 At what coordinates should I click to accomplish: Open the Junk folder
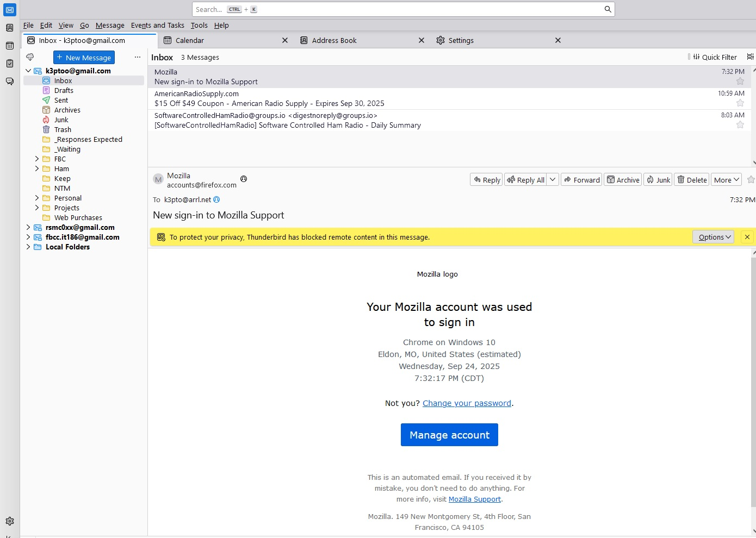click(84, 120)
